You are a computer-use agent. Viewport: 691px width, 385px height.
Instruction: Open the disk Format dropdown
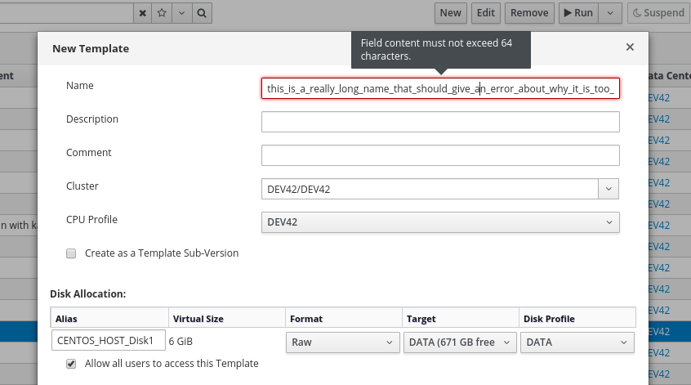coord(342,342)
